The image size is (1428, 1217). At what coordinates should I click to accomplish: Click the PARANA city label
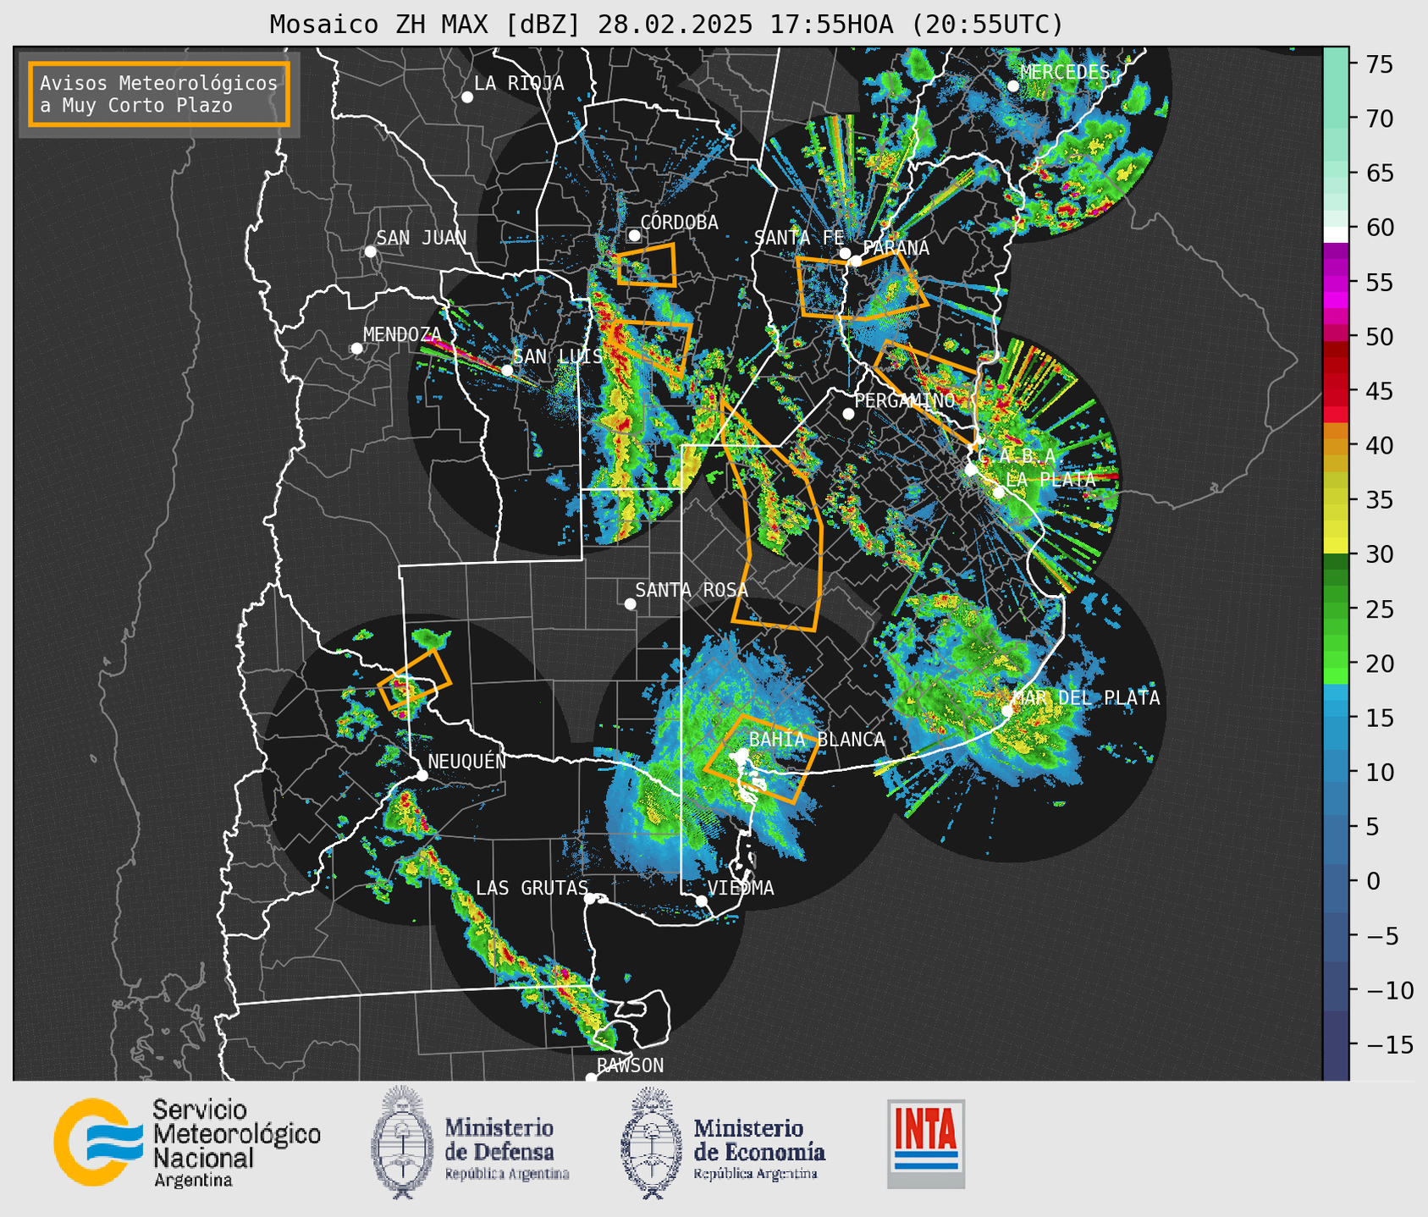click(x=896, y=248)
